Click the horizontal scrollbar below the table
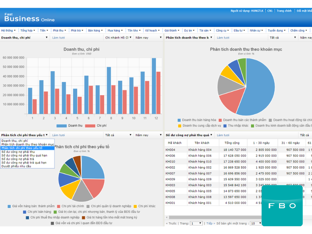The width and height of the screenshot is (312, 234). tap(214, 216)
